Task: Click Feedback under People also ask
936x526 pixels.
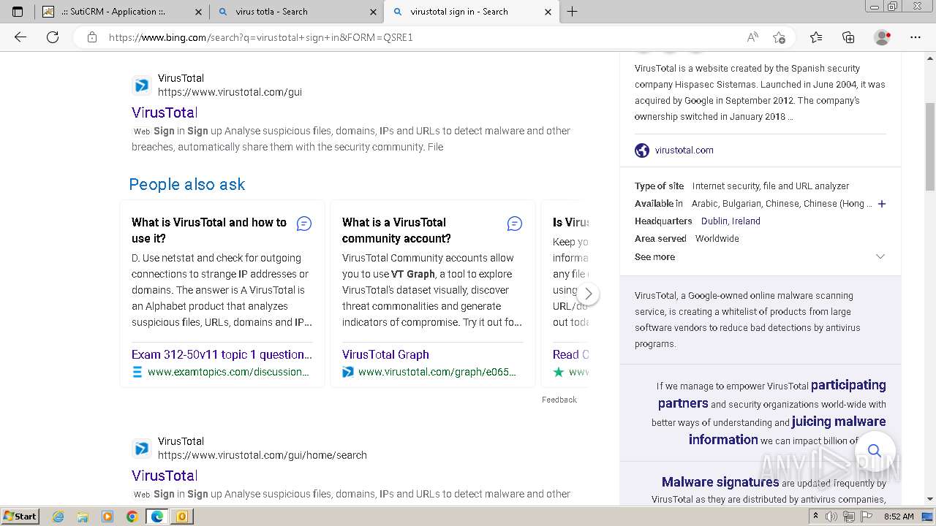Action: [559, 400]
